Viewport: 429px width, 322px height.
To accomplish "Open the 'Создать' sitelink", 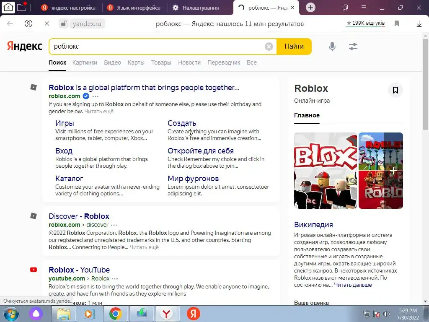I will coord(182,123).
